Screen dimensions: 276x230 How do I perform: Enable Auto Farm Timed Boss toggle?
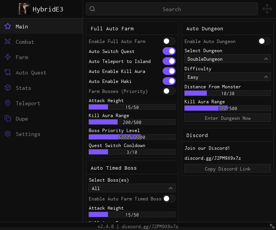point(169,199)
